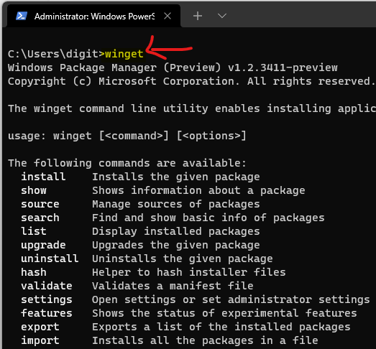Click 'Open settings or set administrator settings'

231,300
